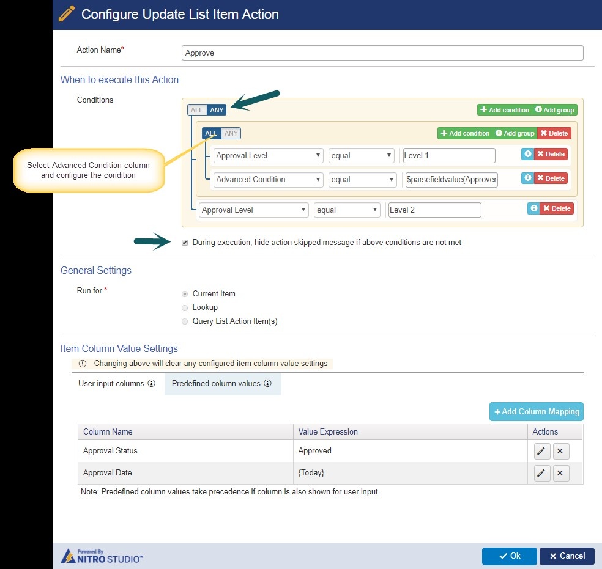This screenshot has width=602, height=569.
Task: Select the Lookup radio option
Action: (185, 307)
